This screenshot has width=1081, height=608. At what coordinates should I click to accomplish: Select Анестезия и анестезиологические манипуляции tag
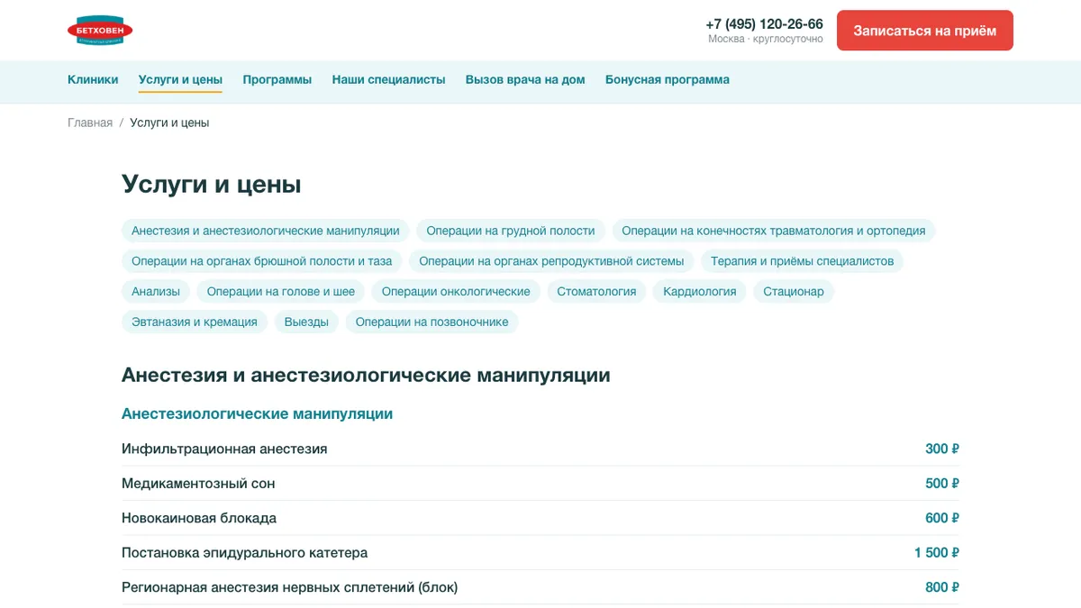(266, 231)
